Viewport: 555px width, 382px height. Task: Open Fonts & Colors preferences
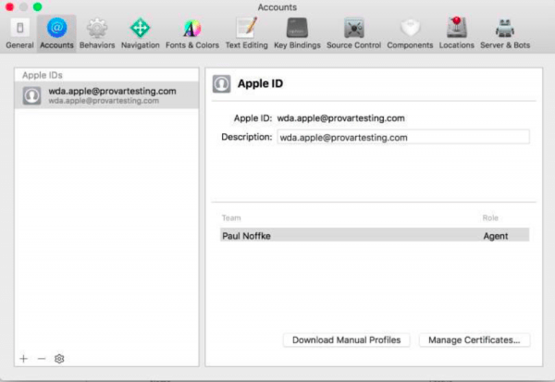192,32
